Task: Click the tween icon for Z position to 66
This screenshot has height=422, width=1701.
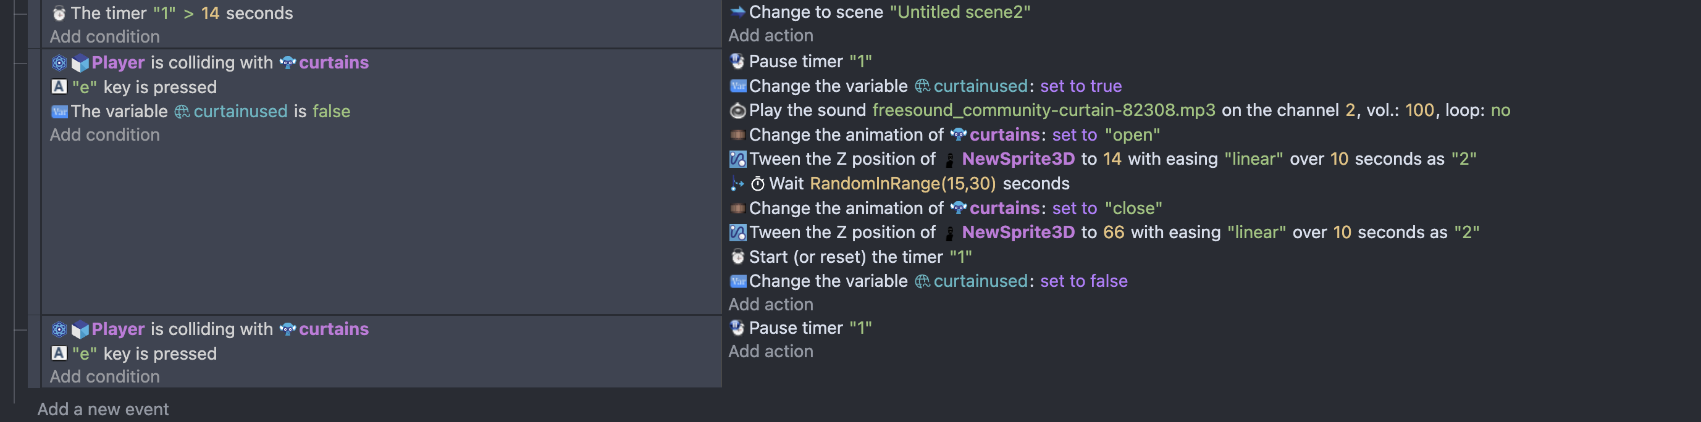Action: coord(737,233)
